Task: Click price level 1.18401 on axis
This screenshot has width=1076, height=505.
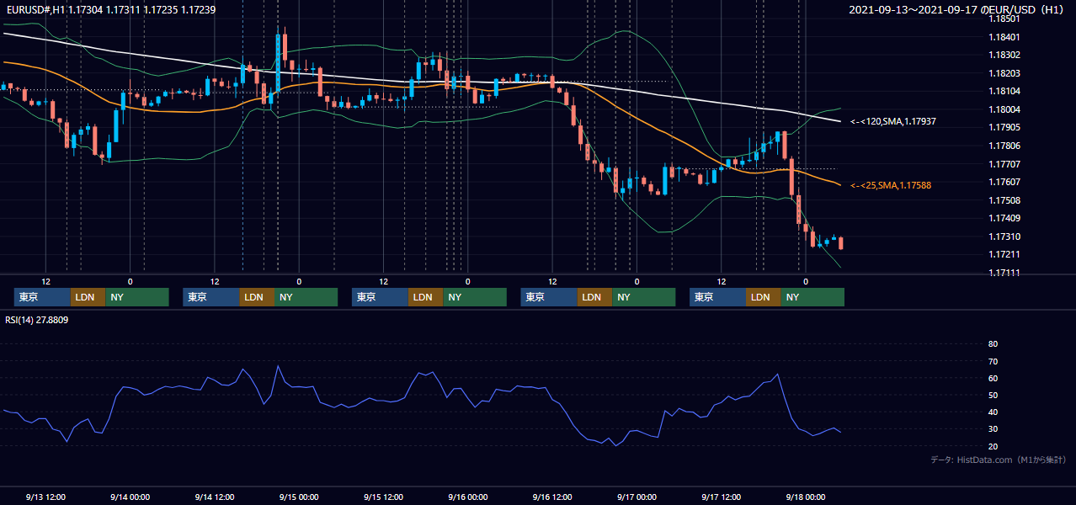Action: click(x=1004, y=37)
